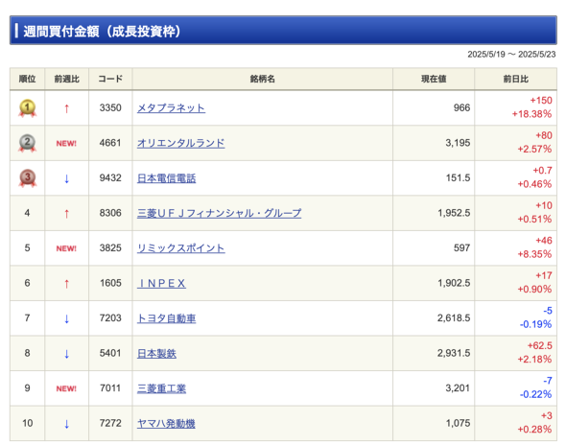Click the down arrow for ヤマハ発動機
This screenshot has height=445, width=566.
[66, 423]
